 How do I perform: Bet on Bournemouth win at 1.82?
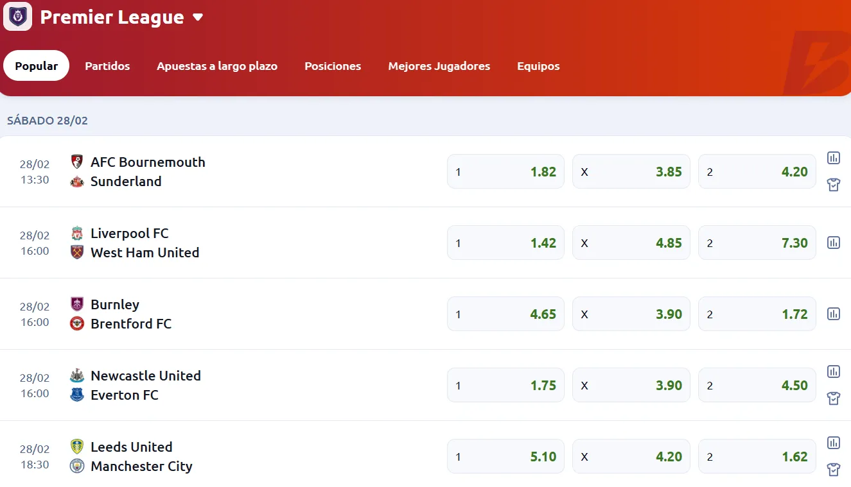(505, 171)
